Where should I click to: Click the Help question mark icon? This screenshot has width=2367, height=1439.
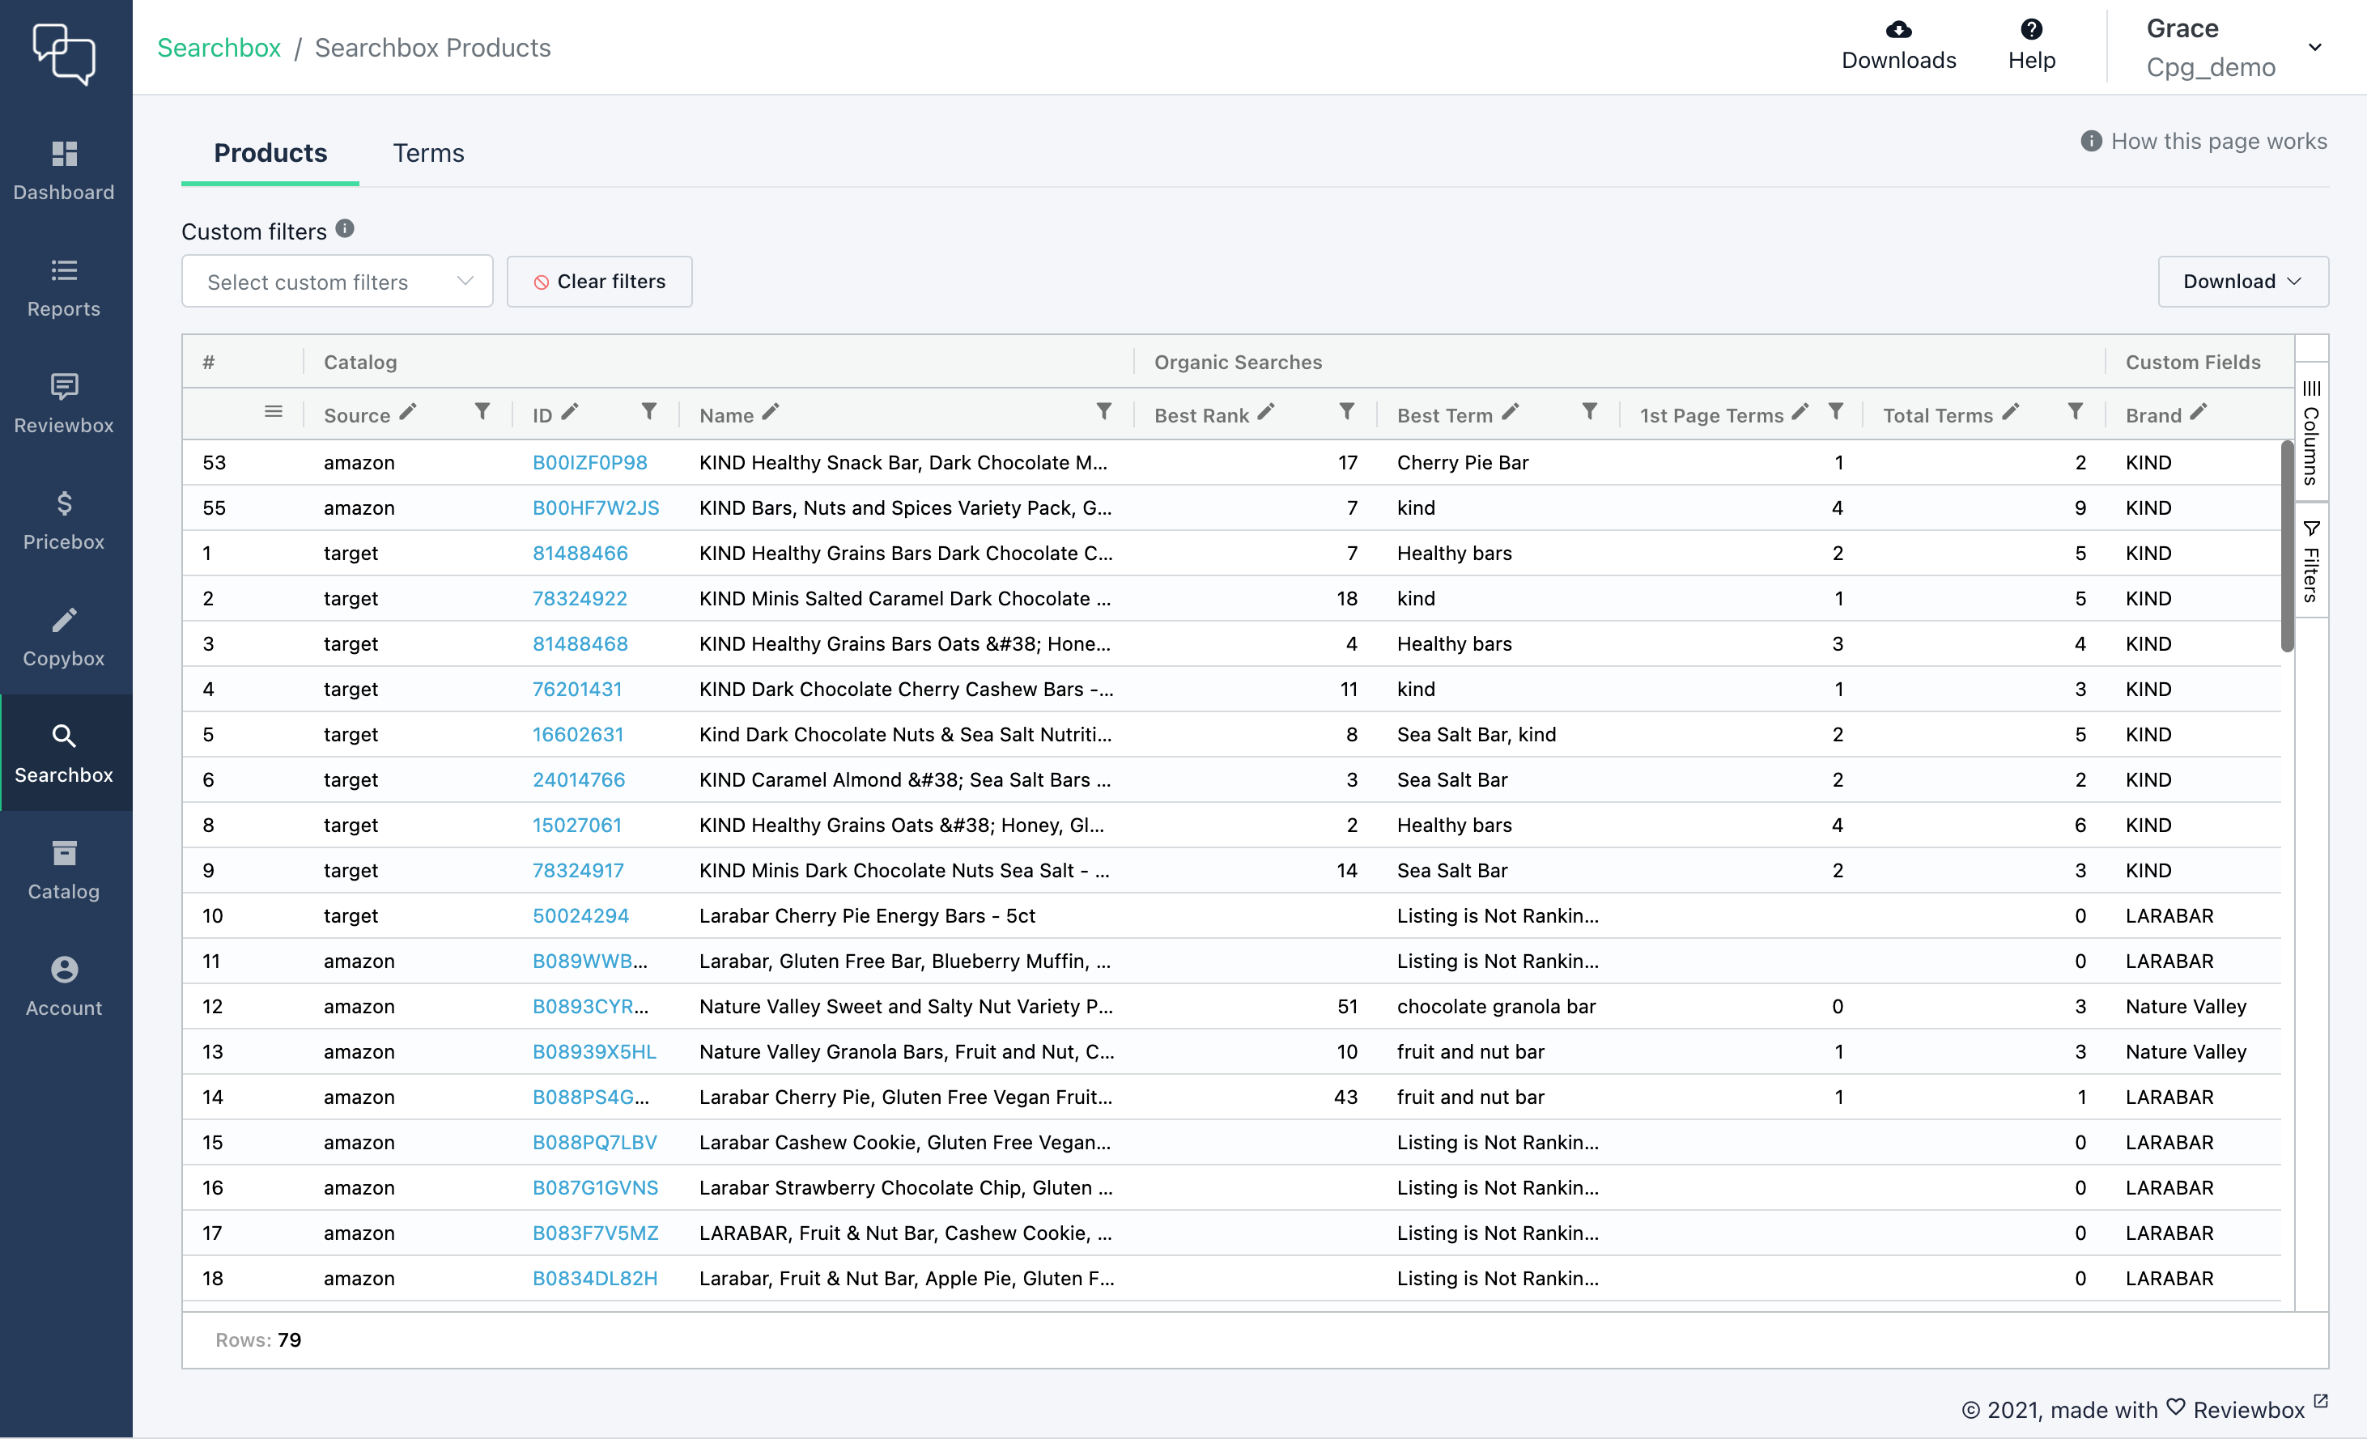pyautogui.click(x=2031, y=29)
